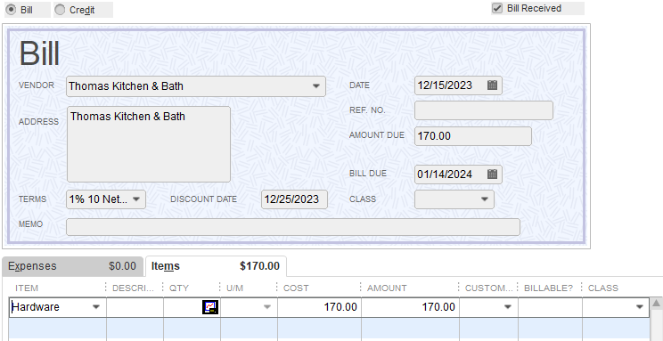Click the Billable? cell in Hardware row
Screen dimensions: 663x341
(x=550, y=307)
